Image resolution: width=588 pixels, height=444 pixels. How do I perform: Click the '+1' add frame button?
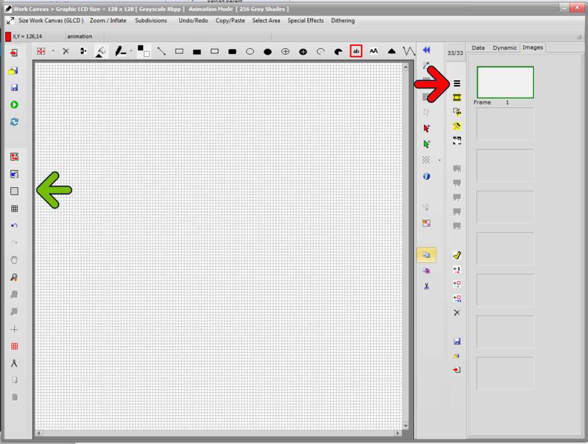457,269
